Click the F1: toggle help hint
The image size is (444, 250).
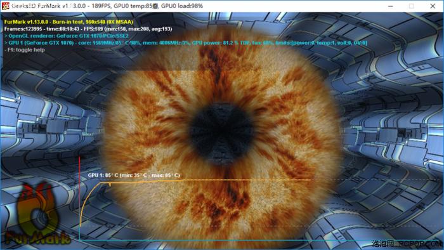(25, 49)
